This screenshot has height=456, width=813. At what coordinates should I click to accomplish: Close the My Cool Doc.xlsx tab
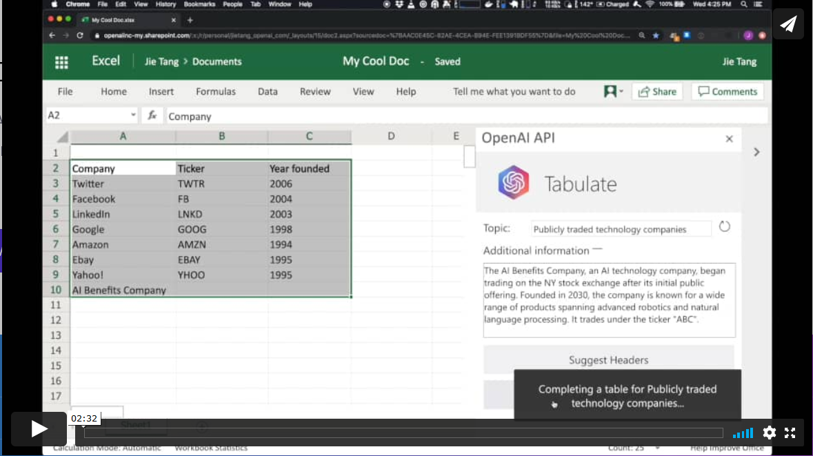[173, 20]
